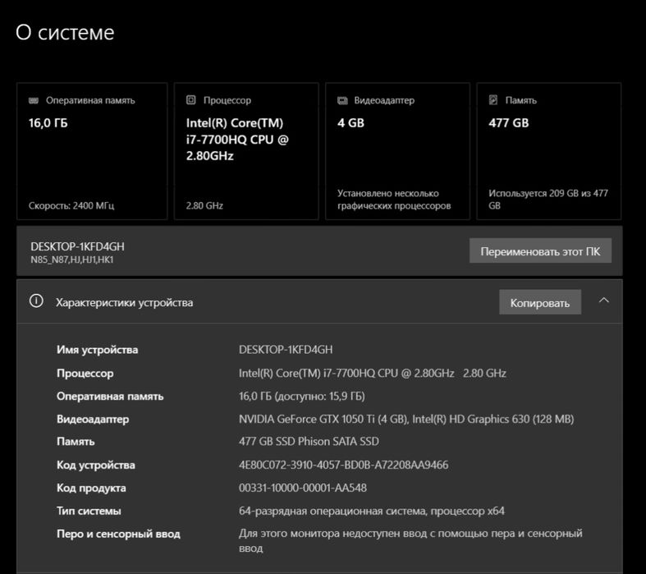Click Переименовать этот ПК button
The height and width of the screenshot is (574, 646).
[x=540, y=250]
